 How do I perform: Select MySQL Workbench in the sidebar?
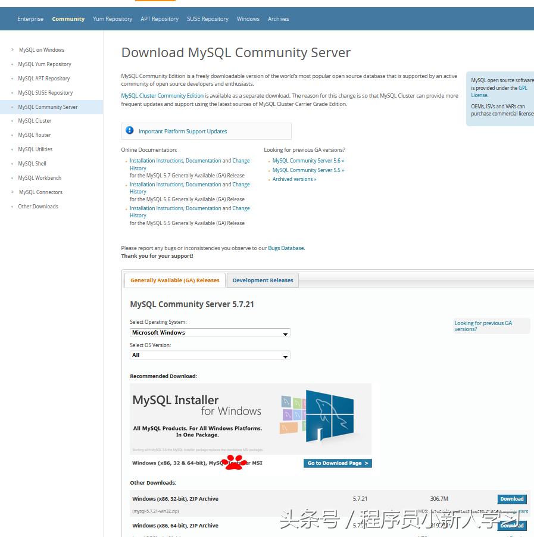[39, 177]
